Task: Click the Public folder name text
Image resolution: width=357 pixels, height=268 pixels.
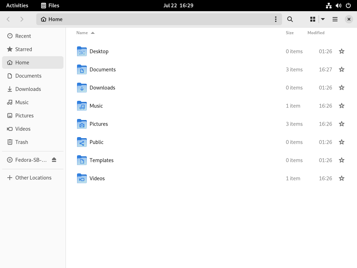Action: pos(96,142)
